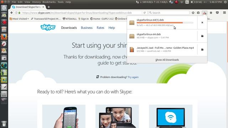Screen dimensions: 228x128
Task: Click Show All Downloads
Action: click(x=167, y=60)
